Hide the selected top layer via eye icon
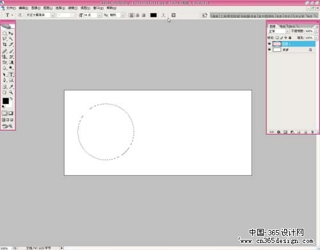The width and height of the screenshot is (320, 250). [x=269, y=44]
